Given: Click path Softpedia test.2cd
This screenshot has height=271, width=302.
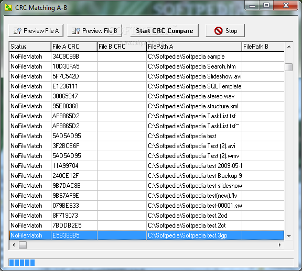Looking at the screenshot, I should pyautogui.click(x=188, y=216).
